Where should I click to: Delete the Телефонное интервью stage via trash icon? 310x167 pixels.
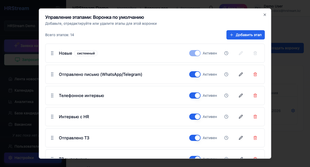255,96
